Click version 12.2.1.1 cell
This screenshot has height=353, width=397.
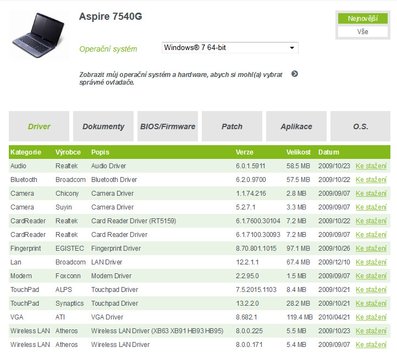[x=247, y=262]
